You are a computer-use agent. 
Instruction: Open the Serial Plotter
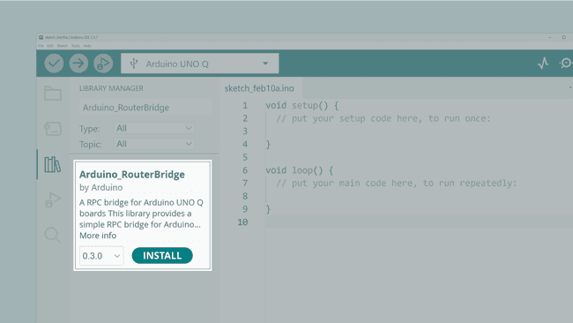543,64
